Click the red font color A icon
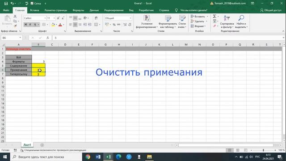Viewport: 286px width, 161px height. pos(60,25)
